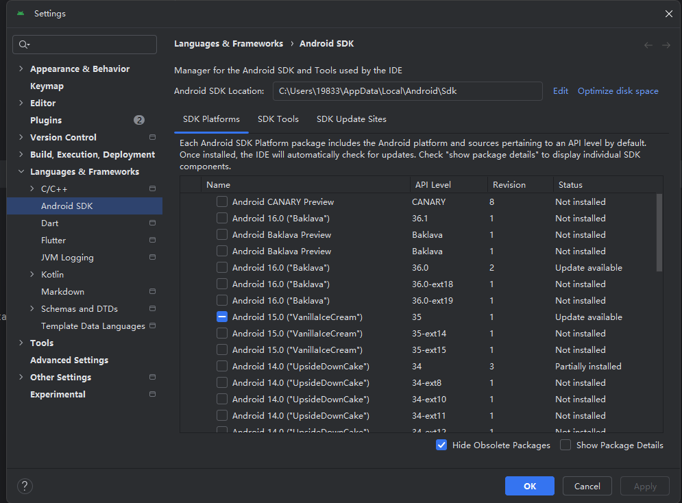Screen dimensions: 682x503
Task: Switch to the SDK Tools tab
Action: [x=278, y=119]
